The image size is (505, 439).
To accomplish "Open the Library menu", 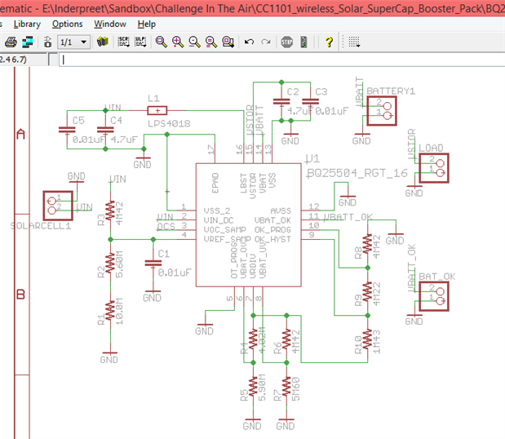I will (27, 24).
